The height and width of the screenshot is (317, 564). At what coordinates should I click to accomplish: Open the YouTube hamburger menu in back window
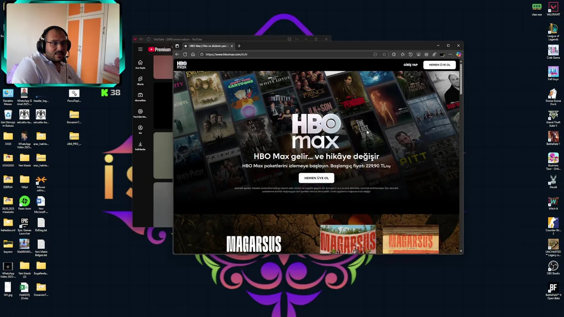click(x=140, y=49)
